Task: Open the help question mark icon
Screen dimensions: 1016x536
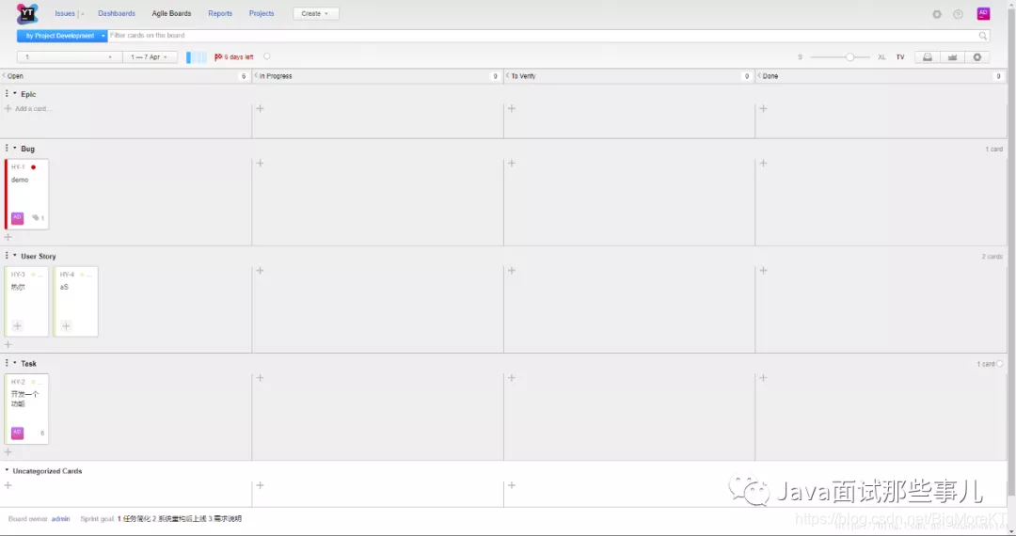Action: pyautogui.click(x=958, y=13)
